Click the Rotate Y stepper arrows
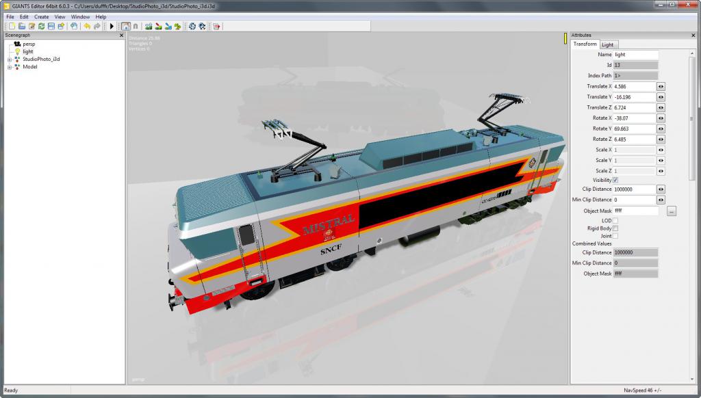The height and width of the screenshot is (398, 701). pyautogui.click(x=661, y=129)
